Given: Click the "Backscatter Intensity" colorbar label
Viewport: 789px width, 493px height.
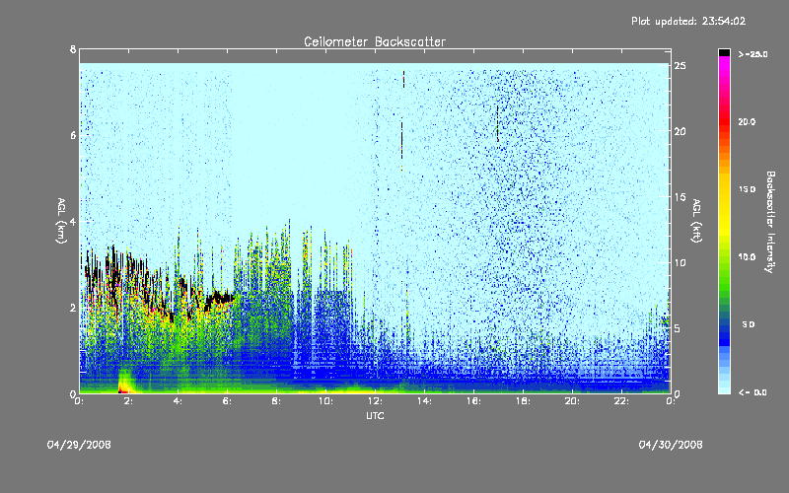Looking at the screenshot, I should point(770,222).
